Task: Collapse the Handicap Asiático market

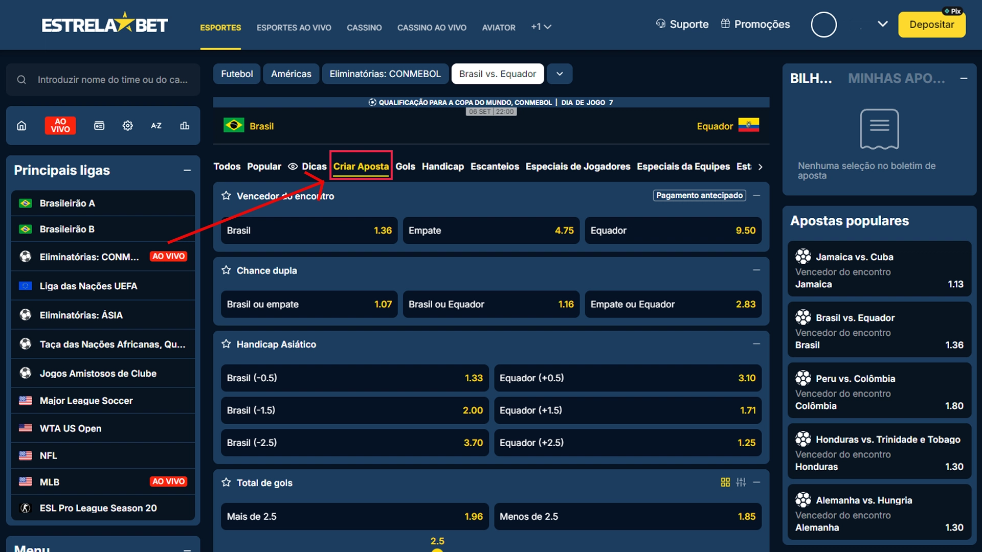Action: (x=756, y=344)
